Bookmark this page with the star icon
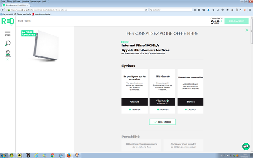253x158 pixels. pyautogui.click(x=195, y=10)
